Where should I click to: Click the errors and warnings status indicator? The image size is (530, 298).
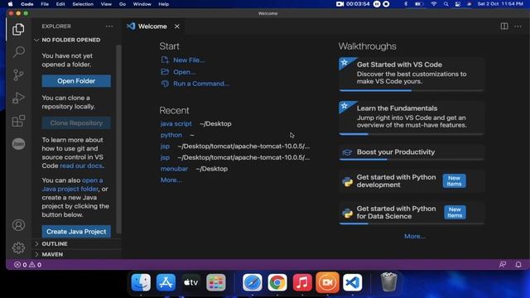pyautogui.click(x=27, y=265)
